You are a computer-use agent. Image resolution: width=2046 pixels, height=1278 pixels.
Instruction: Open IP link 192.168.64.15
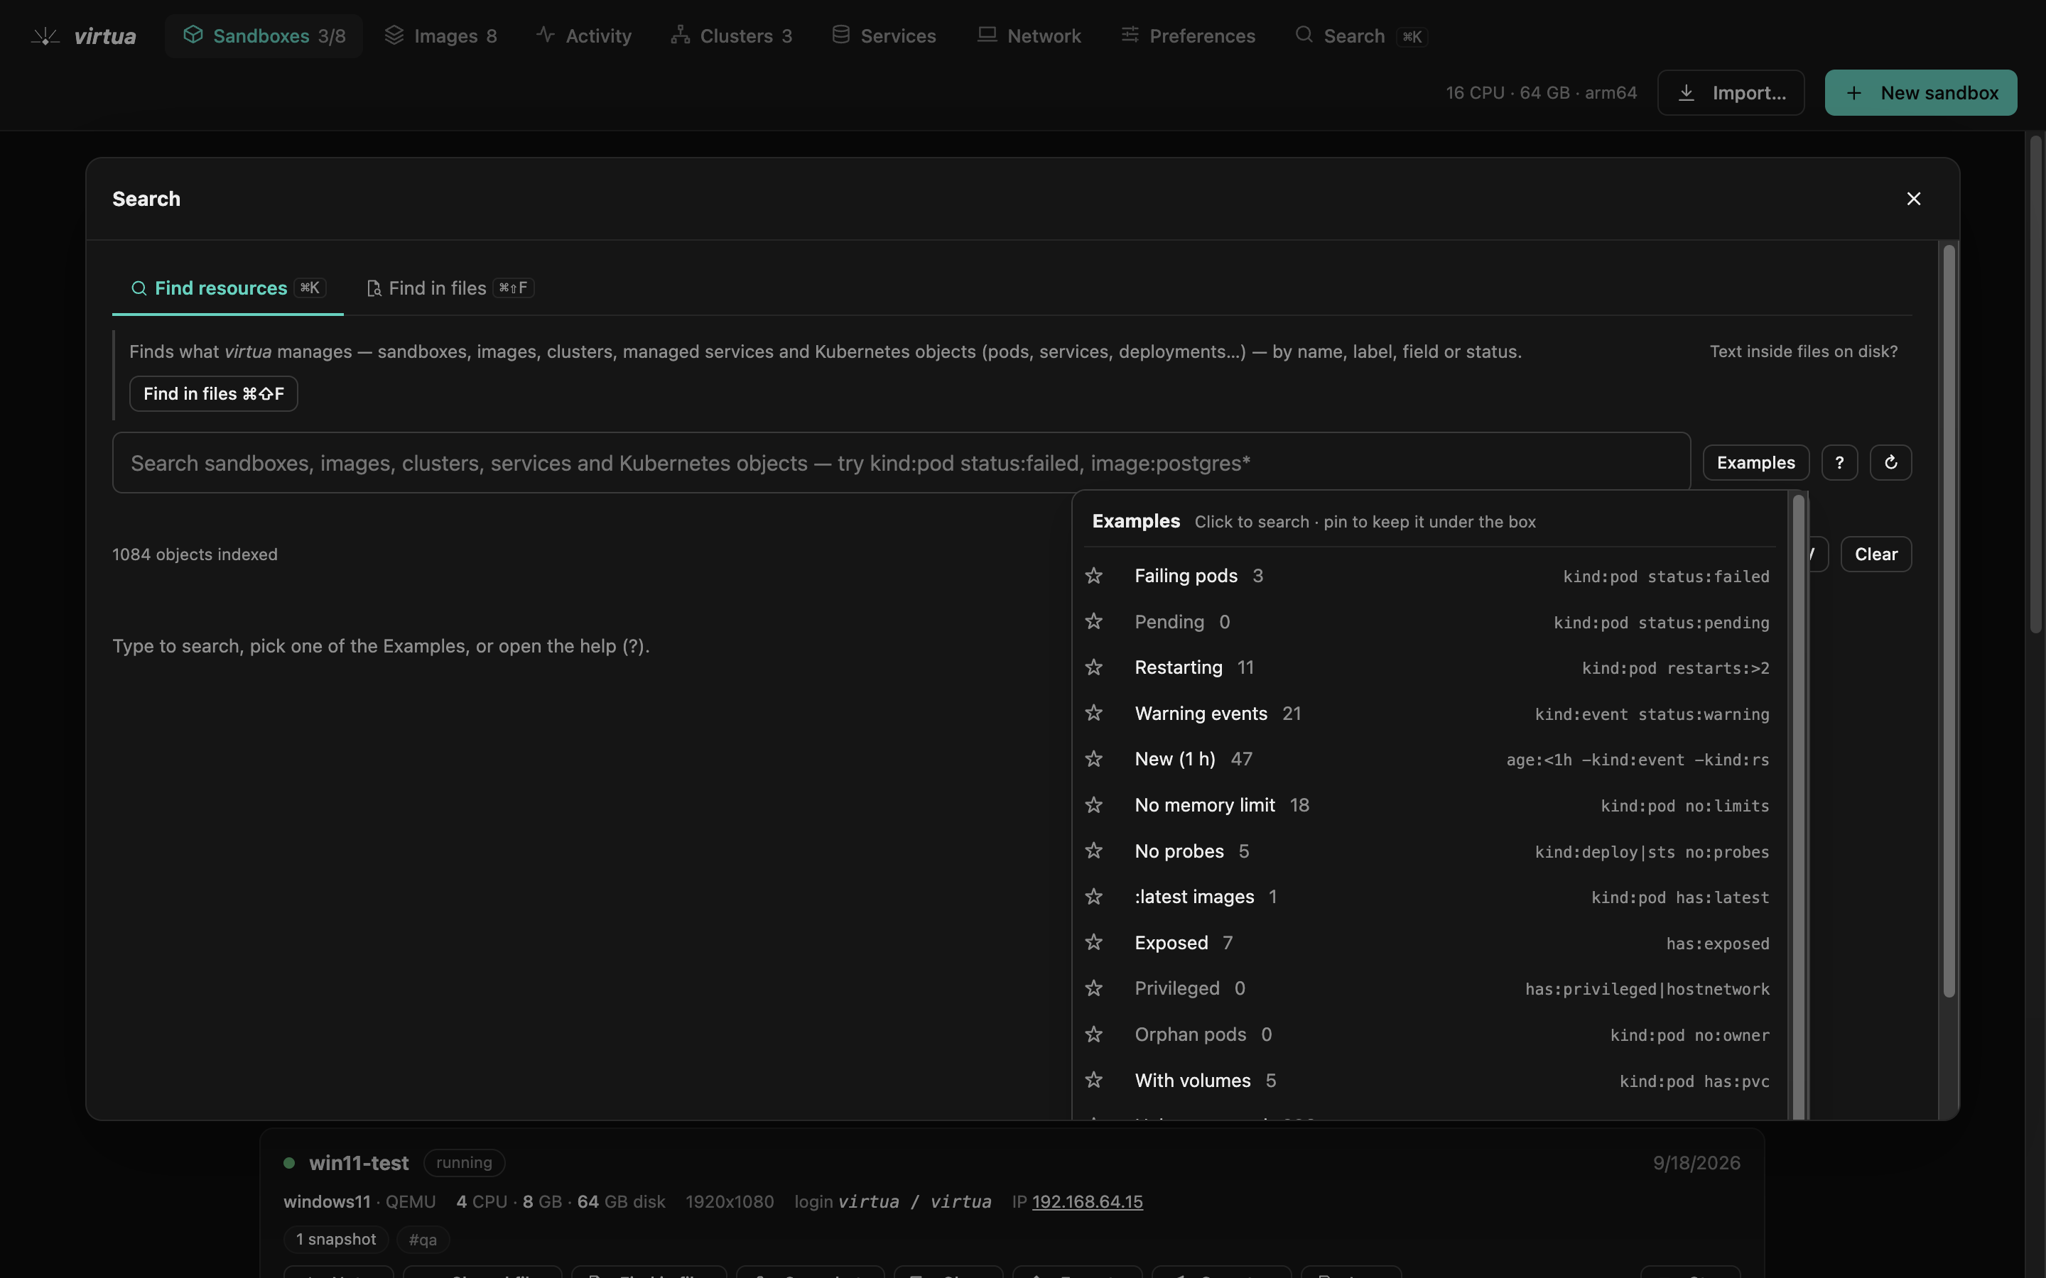[x=1087, y=1201]
